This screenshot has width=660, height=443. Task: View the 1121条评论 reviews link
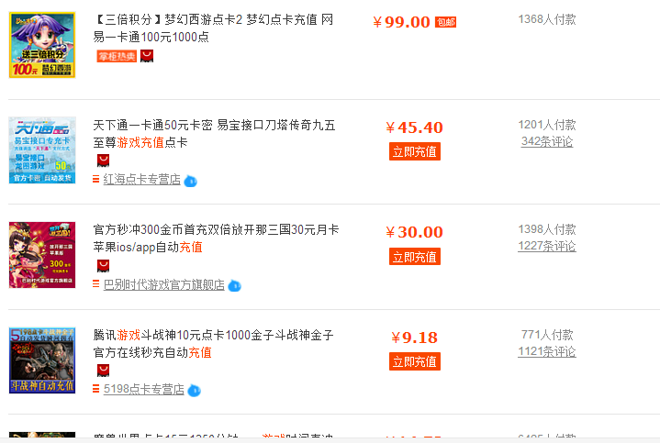coord(547,351)
